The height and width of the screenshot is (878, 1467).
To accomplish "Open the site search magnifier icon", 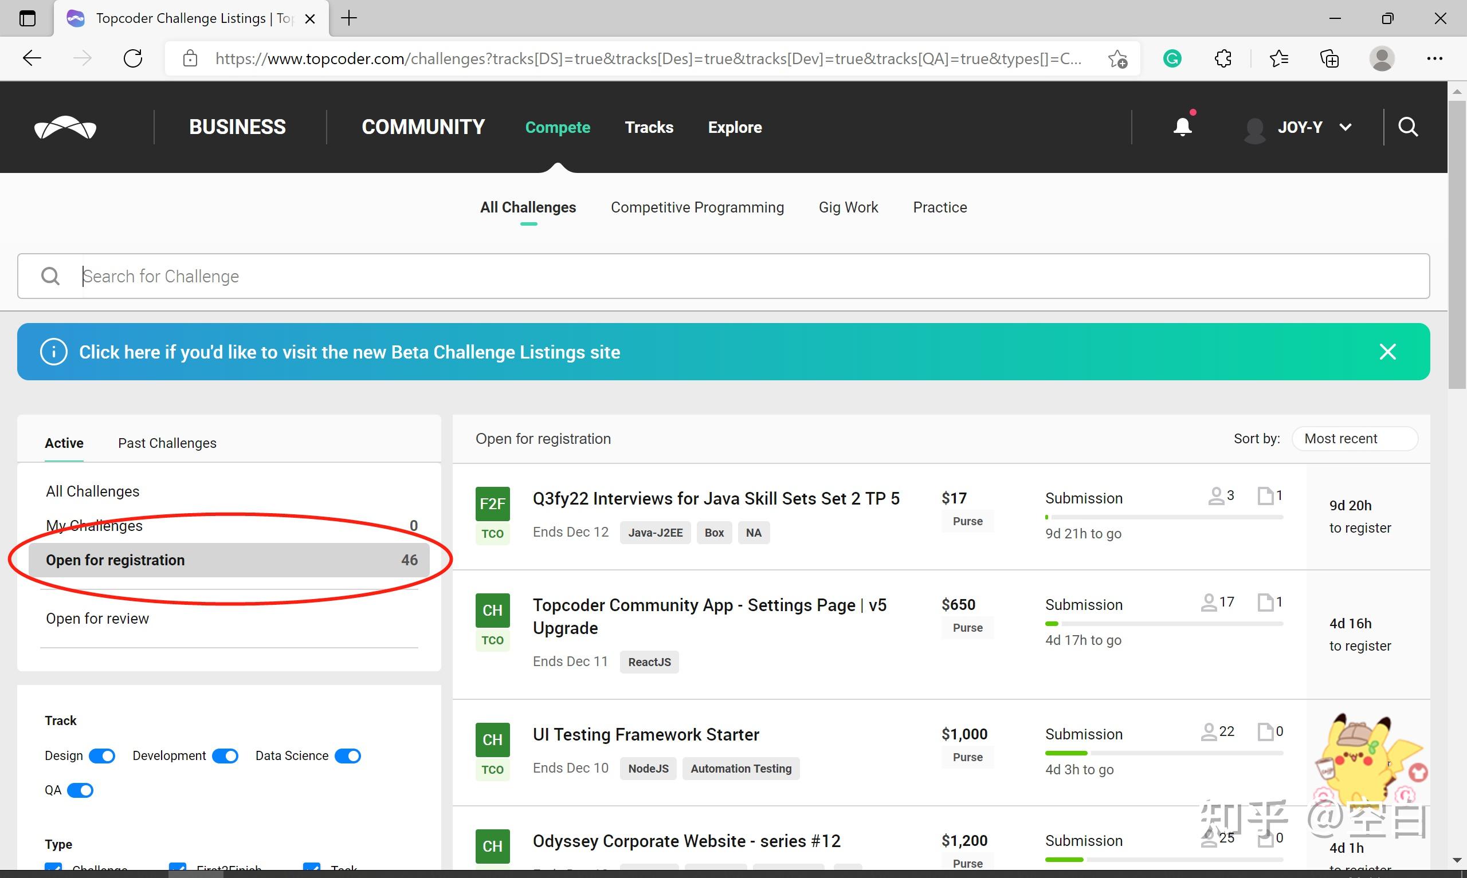I will pos(1407,127).
